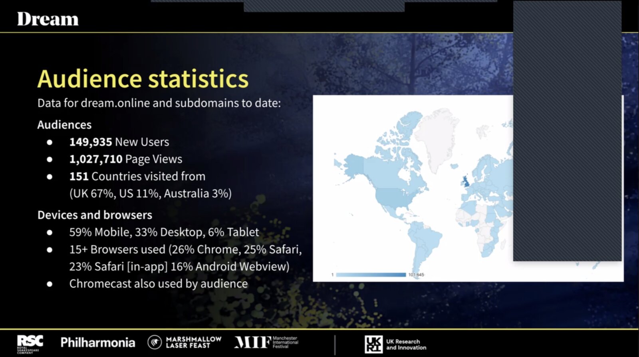The width and height of the screenshot is (639, 357).
Task: Select the Chromecast also used by audience line
Action: 159,284
